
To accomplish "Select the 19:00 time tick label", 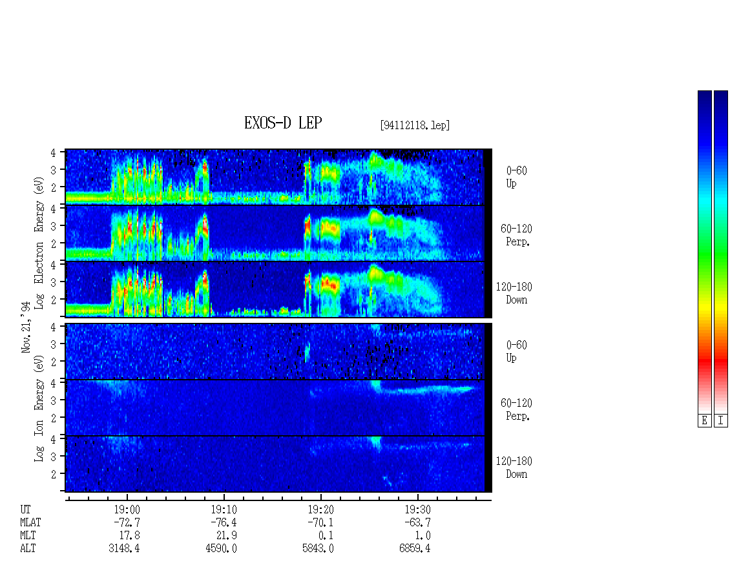I will click(127, 509).
